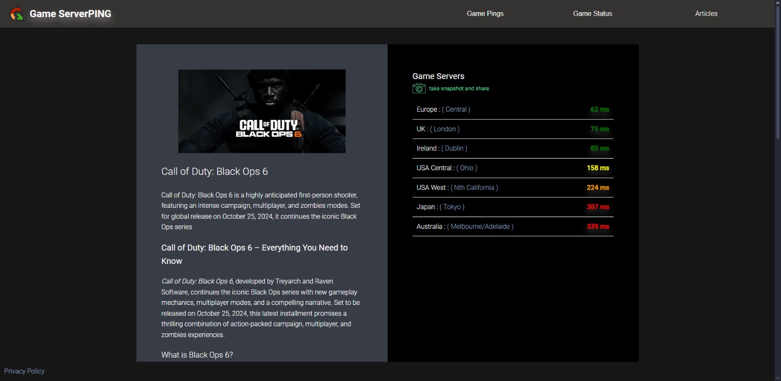Select the Ireland (Dublin) server row

pyautogui.click(x=513, y=148)
